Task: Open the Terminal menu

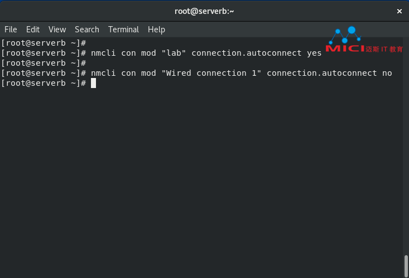Action: click(123, 30)
